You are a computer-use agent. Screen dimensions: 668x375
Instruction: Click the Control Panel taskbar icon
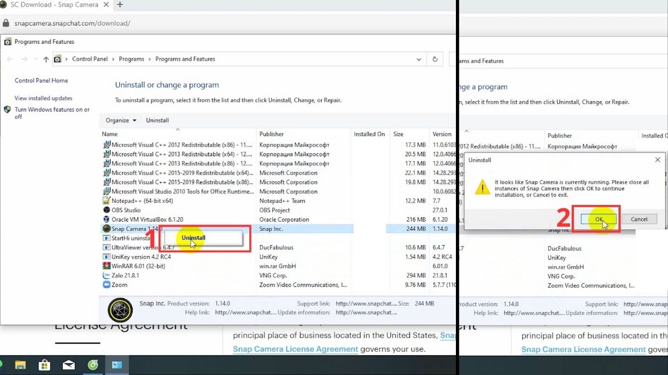117,365
